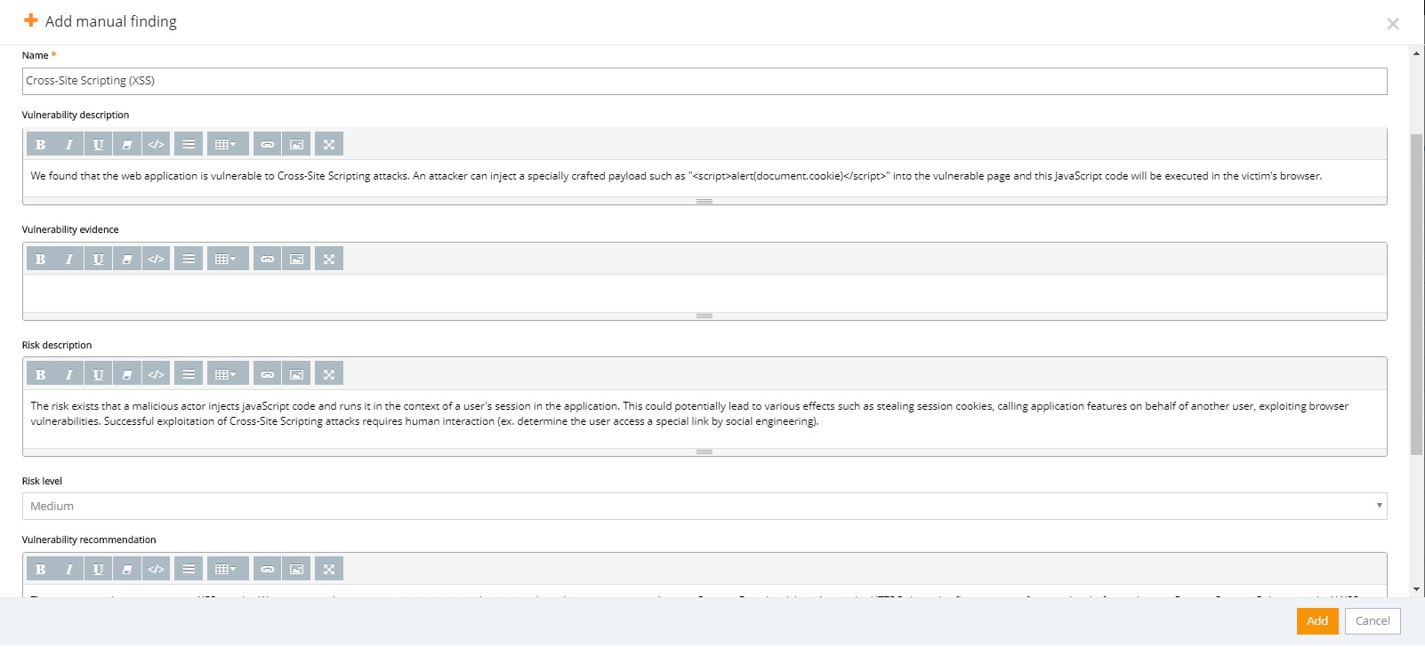Click into the empty Vulnerability evidence text area
Image resolution: width=1425 pixels, height=647 pixels.
(x=704, y=292)
